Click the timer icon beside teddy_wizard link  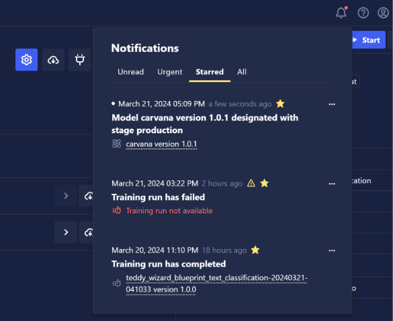(x=117, y=283)
